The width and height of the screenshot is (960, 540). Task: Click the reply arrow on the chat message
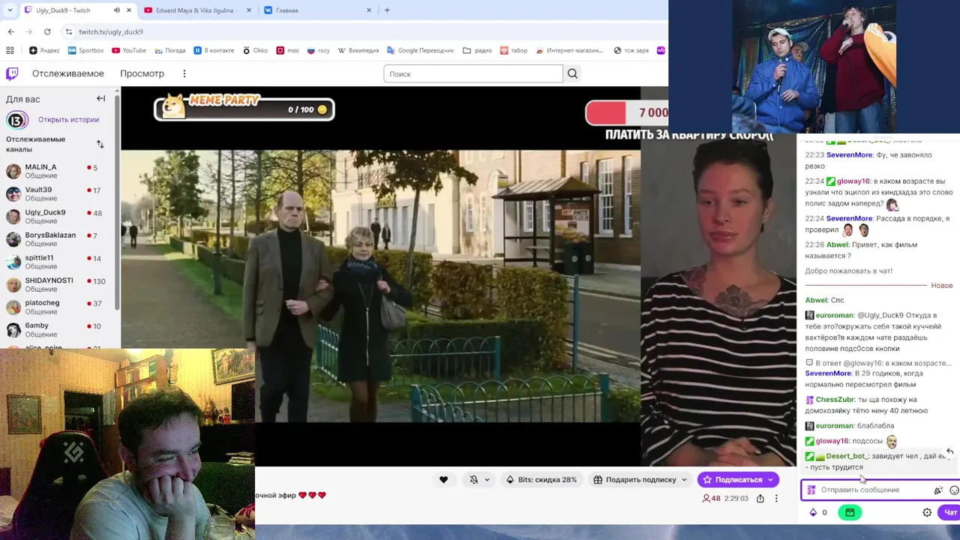pyautogui.click(x=949, y=451)
